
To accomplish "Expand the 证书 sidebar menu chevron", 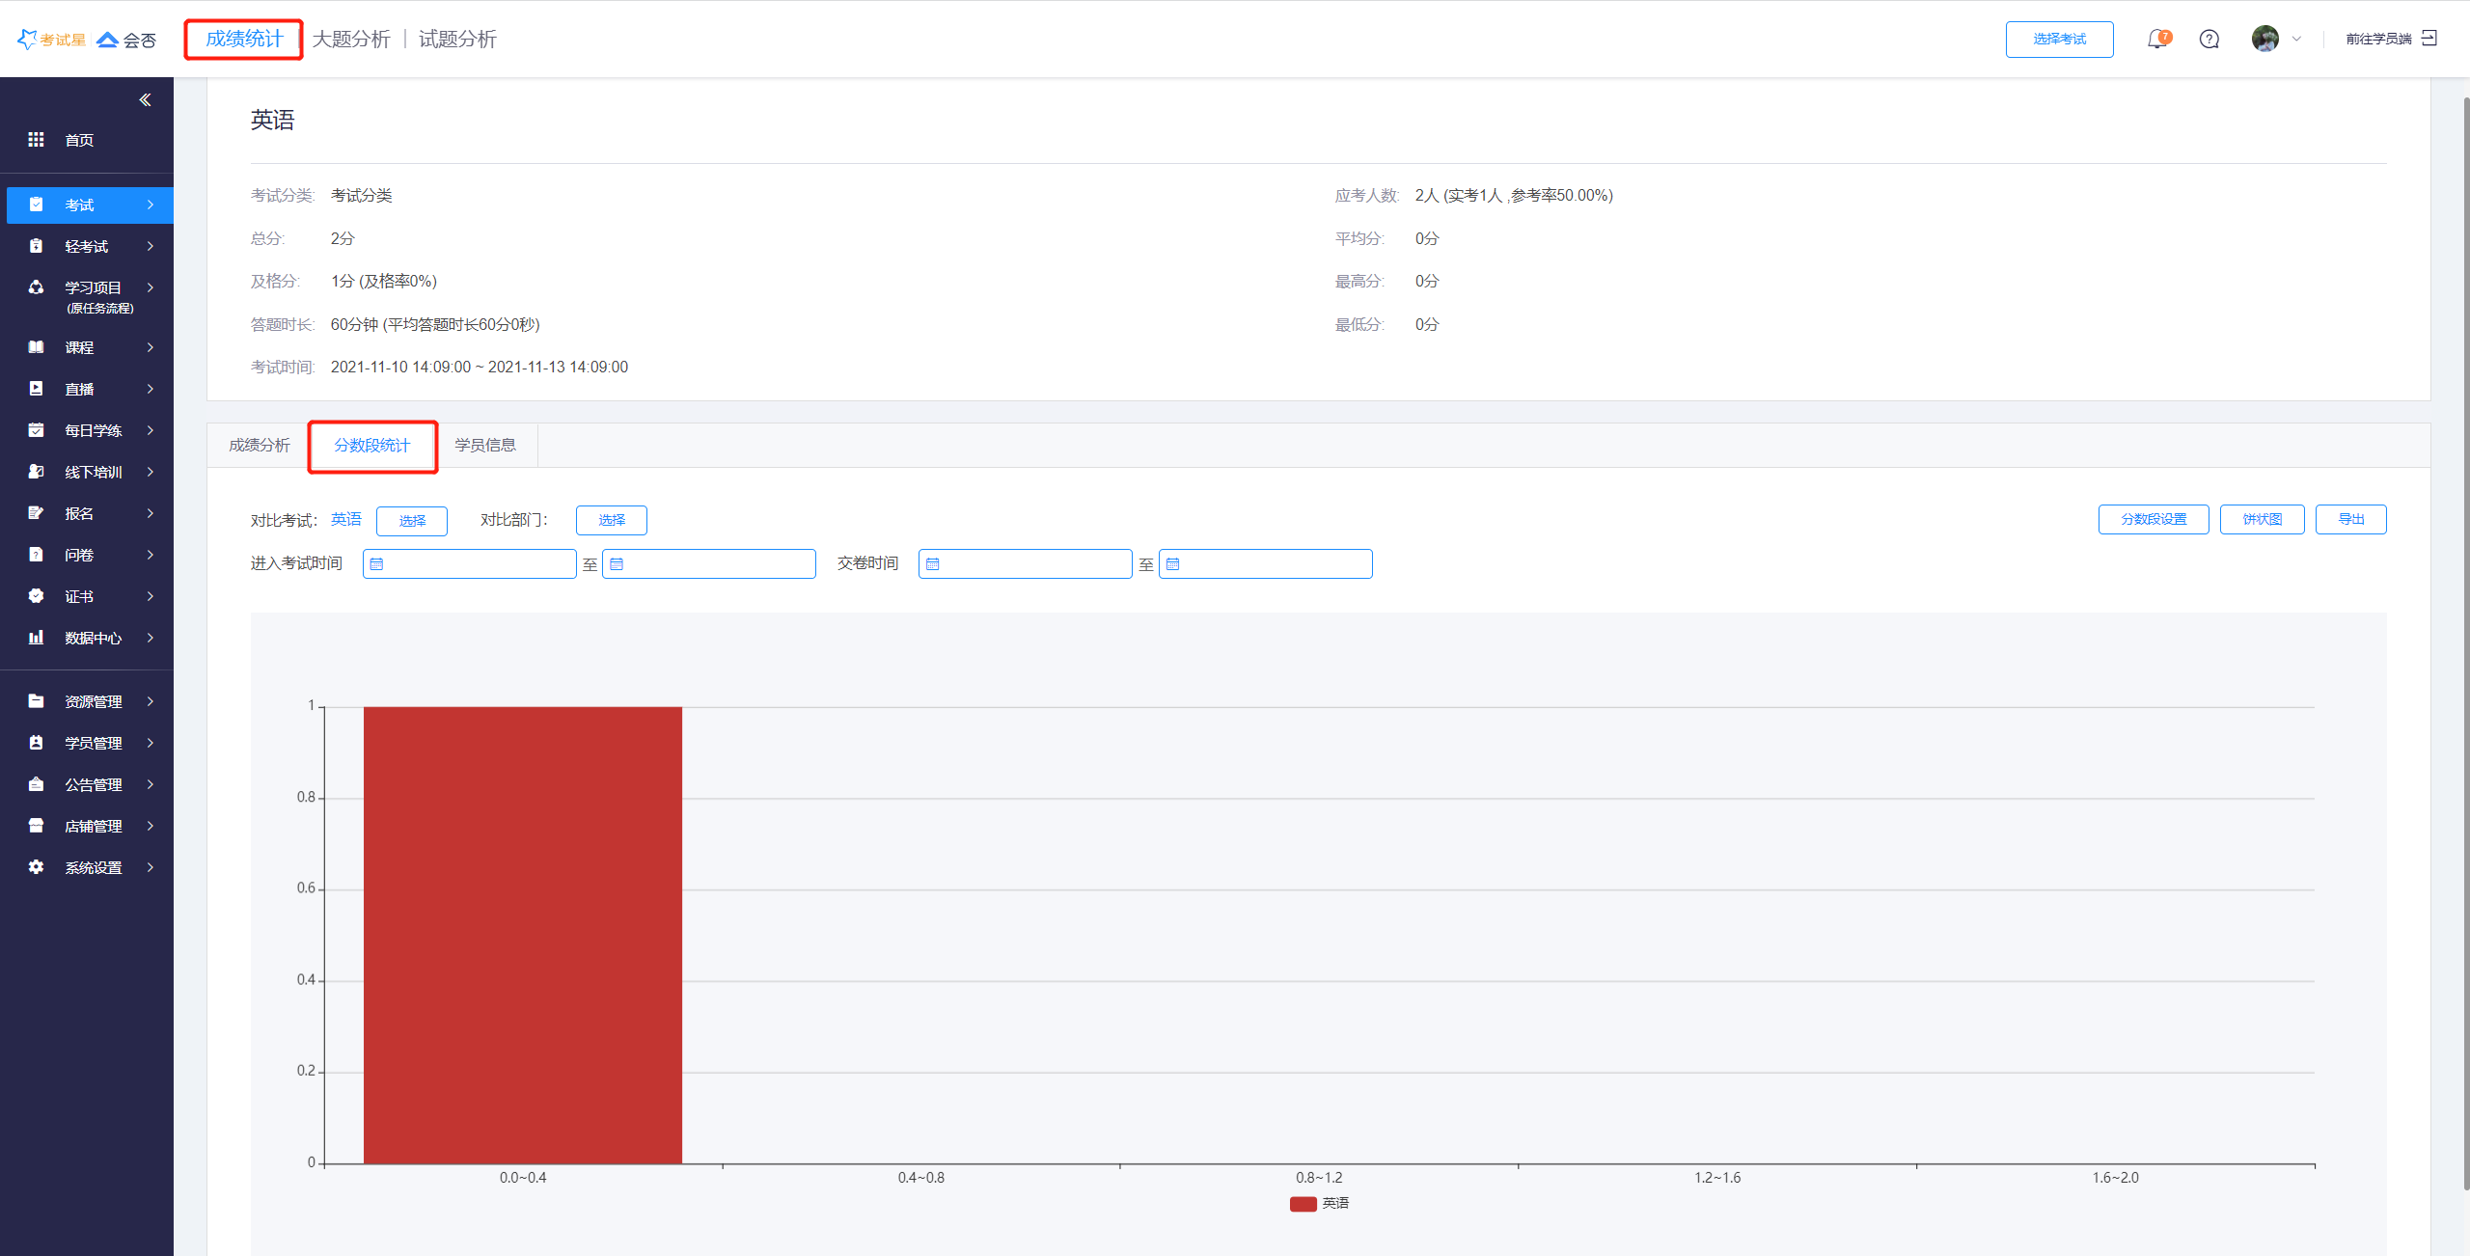I will 151,596.
